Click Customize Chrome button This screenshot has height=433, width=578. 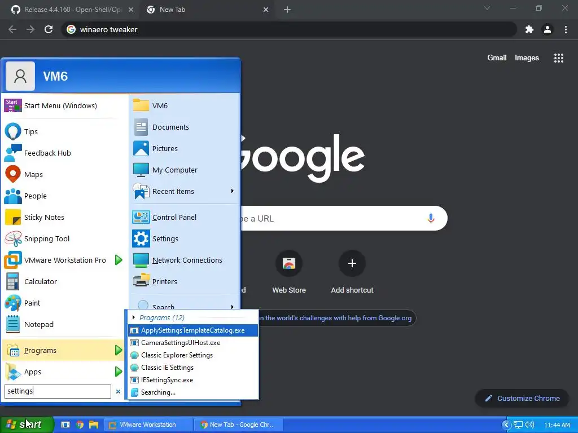(522, 399)
